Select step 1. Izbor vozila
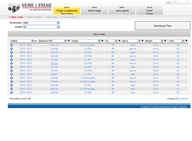 coord(16,17)
